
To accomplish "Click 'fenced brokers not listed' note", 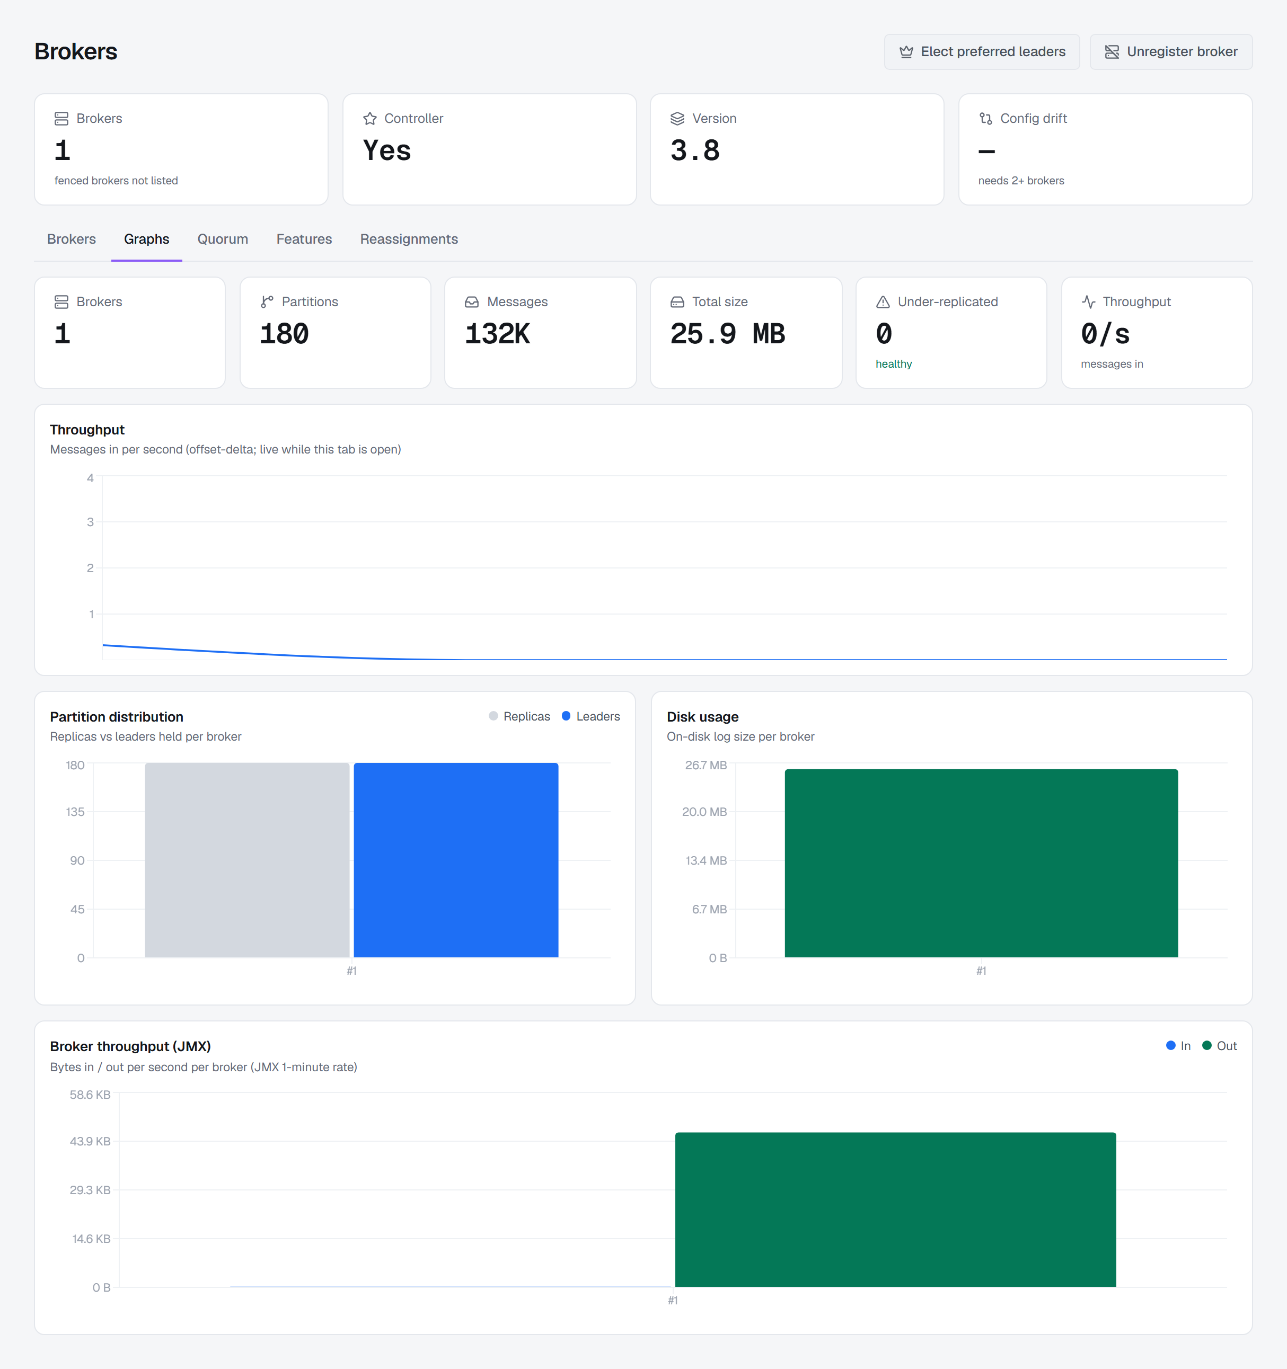I will [x=116, y=181].
